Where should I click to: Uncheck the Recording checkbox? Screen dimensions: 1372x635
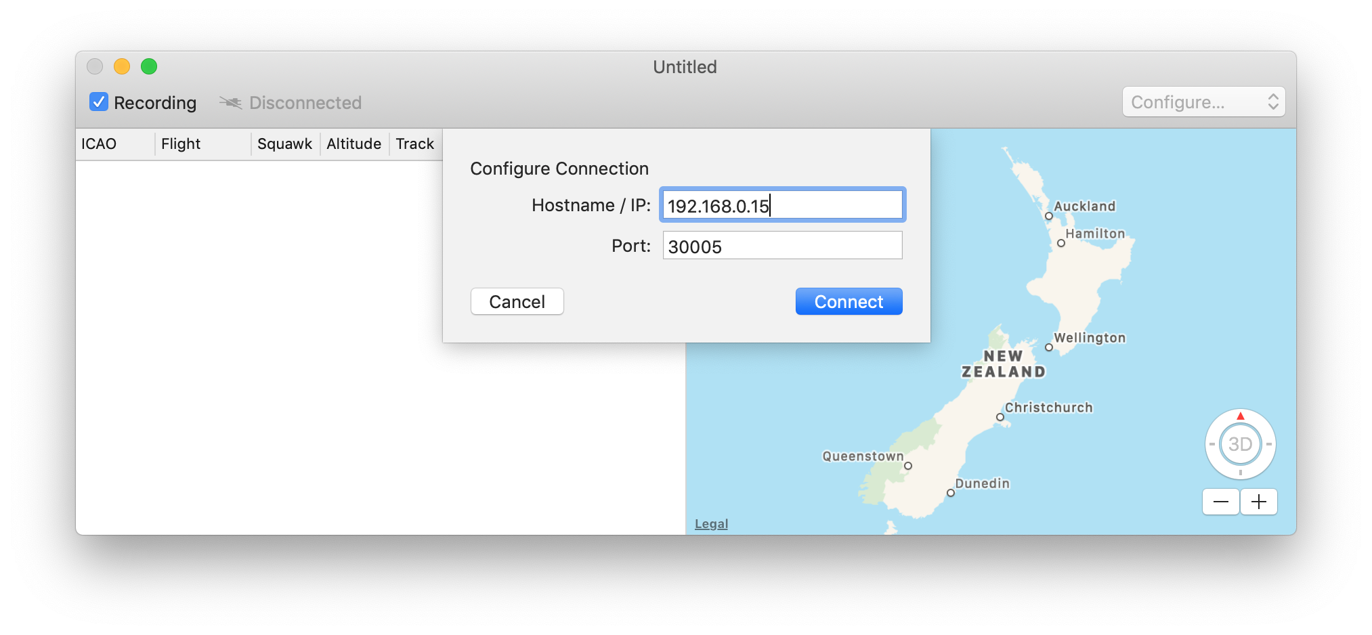(99, 102)
